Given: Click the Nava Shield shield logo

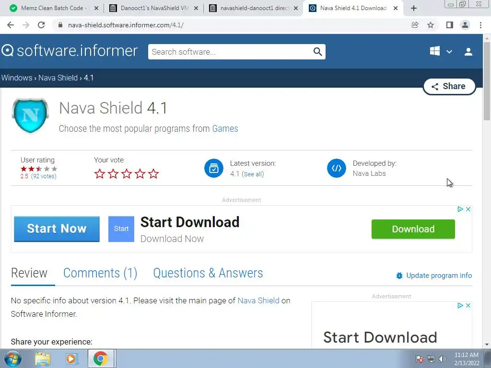Looking at the screenshot, I should [x=30, y=115].
